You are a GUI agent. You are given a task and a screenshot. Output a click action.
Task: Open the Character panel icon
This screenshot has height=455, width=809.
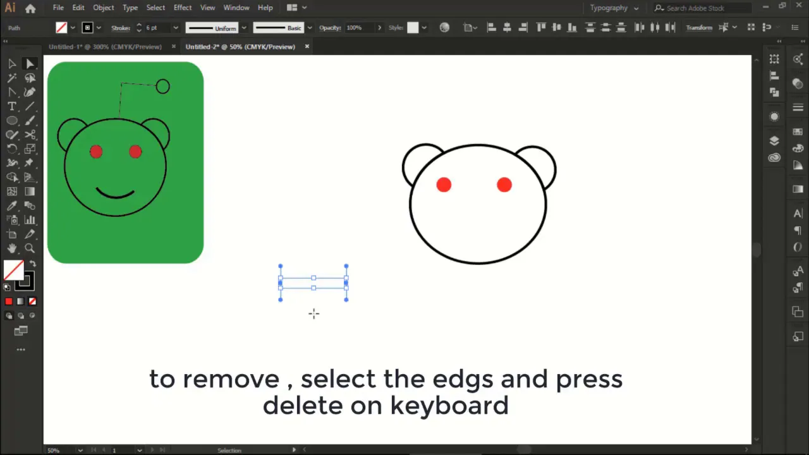tap(798, 214)
